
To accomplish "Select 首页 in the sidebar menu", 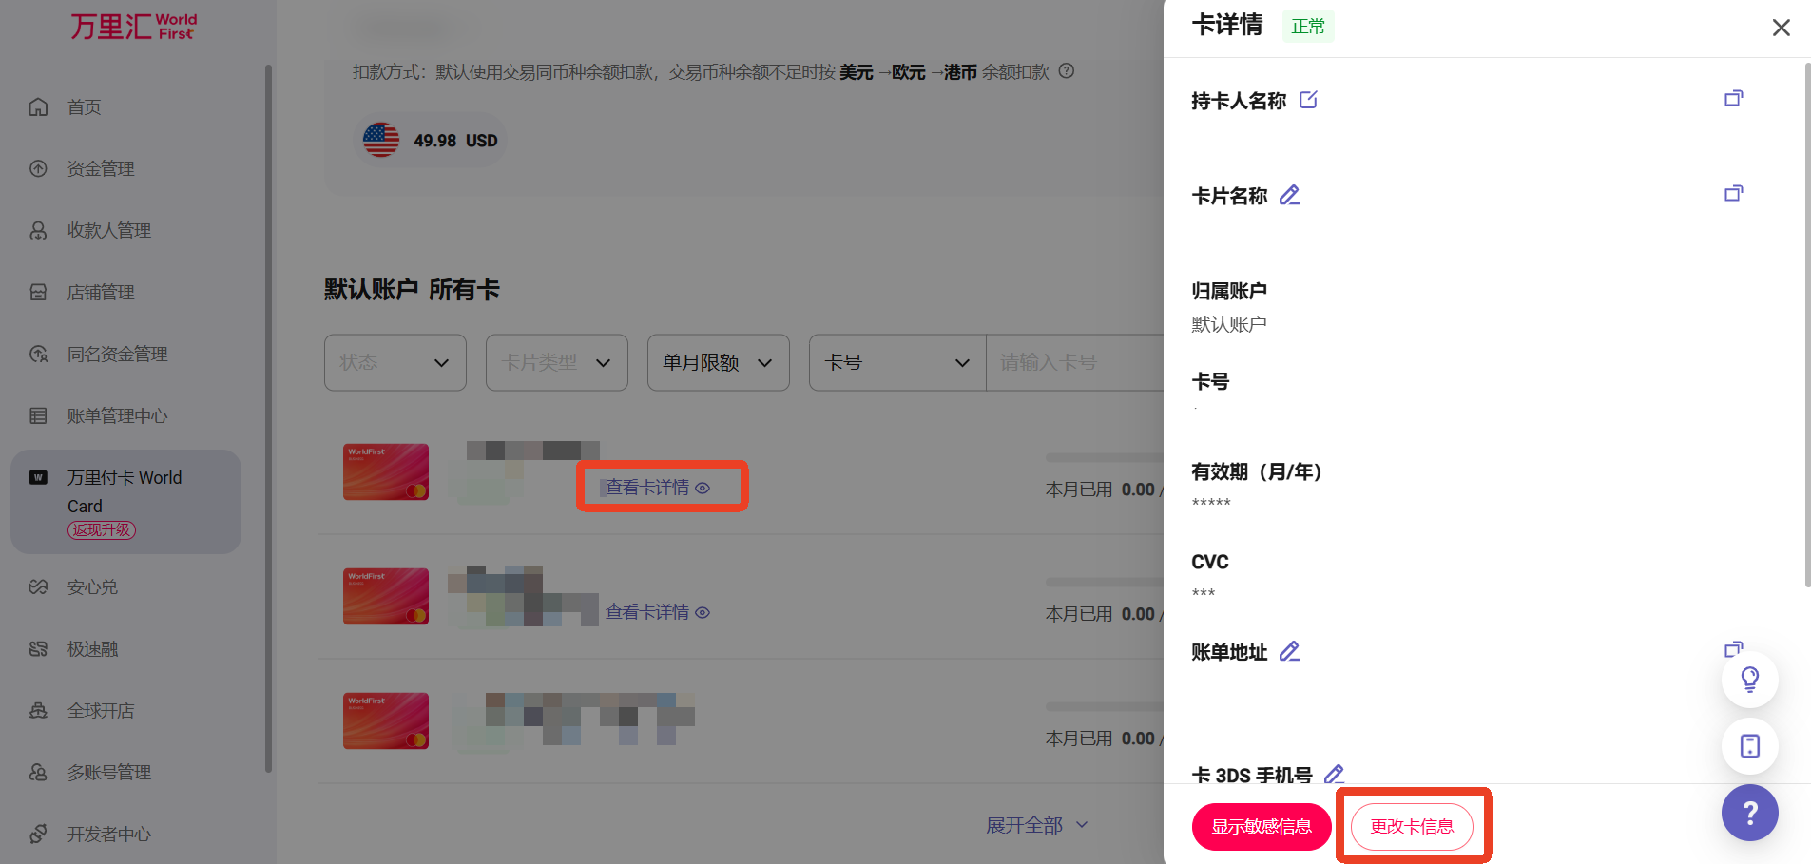I will [84, 107].
